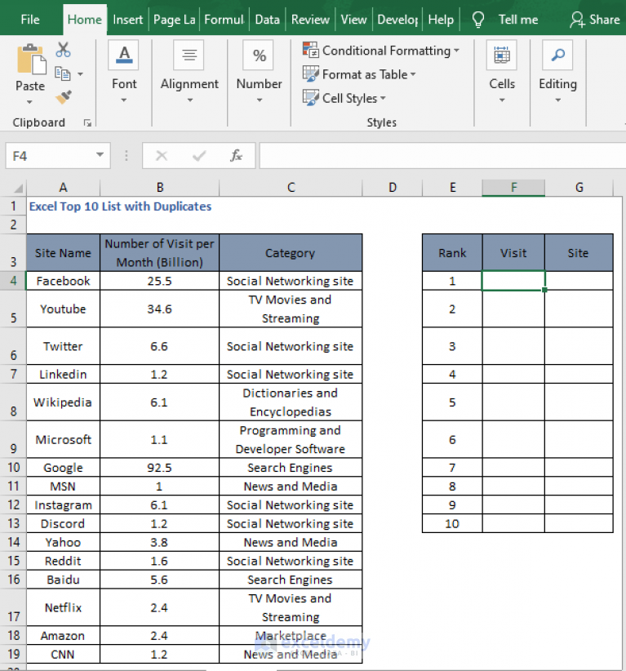Click the Category header cell
626x671 pixels.
point(291,253)
